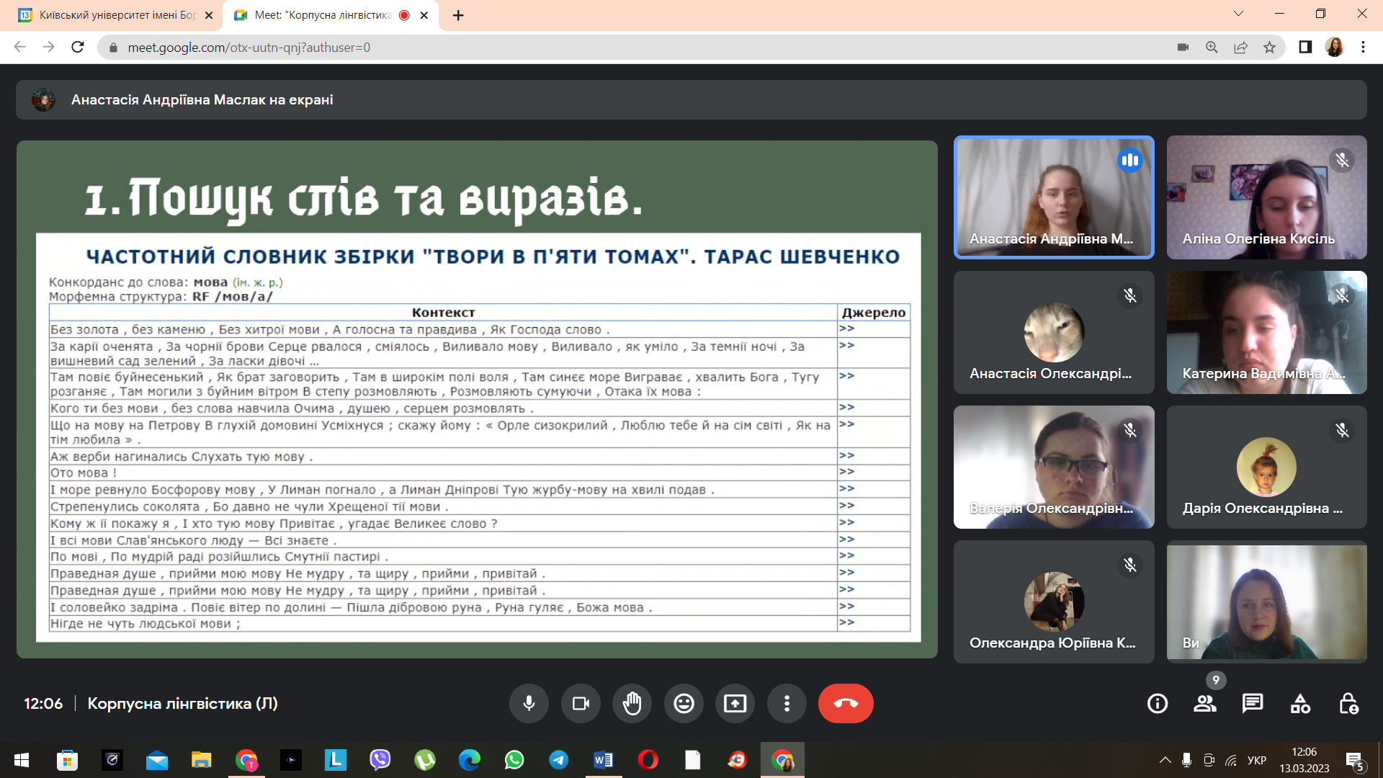Show hidden system tray icons
Image resolution: width=1383 pixels, height=778 pixels.
coord(1165,760)
